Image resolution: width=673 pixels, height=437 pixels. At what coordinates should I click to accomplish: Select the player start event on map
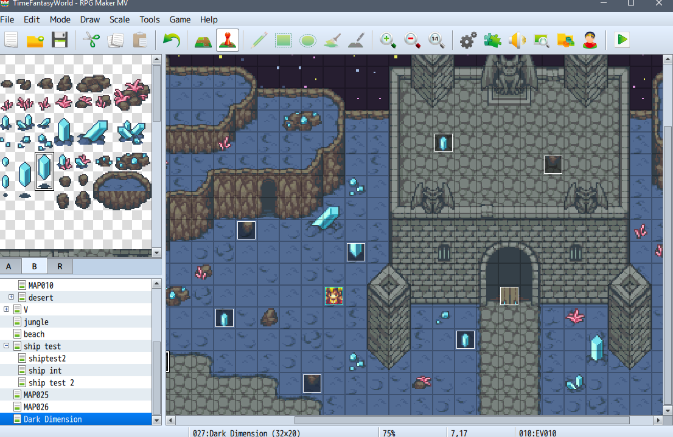[334, 295]
